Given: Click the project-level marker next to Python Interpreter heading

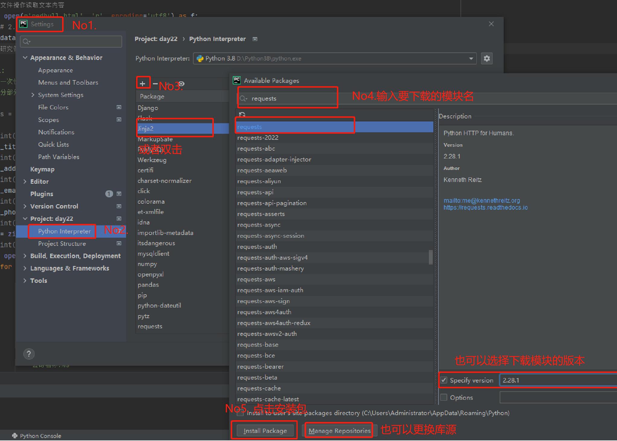Looking at the screenshot, I should [x=255, y=39].
